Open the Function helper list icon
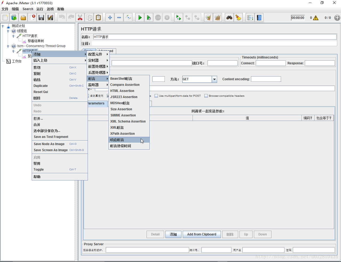Image resolution: width=341 pixels, height=262 pixels. click(x=250, y=18)
